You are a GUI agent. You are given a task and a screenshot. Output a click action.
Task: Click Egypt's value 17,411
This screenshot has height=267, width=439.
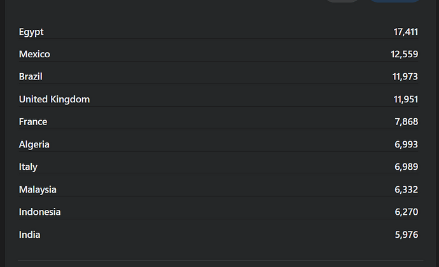tap(406, 32)
